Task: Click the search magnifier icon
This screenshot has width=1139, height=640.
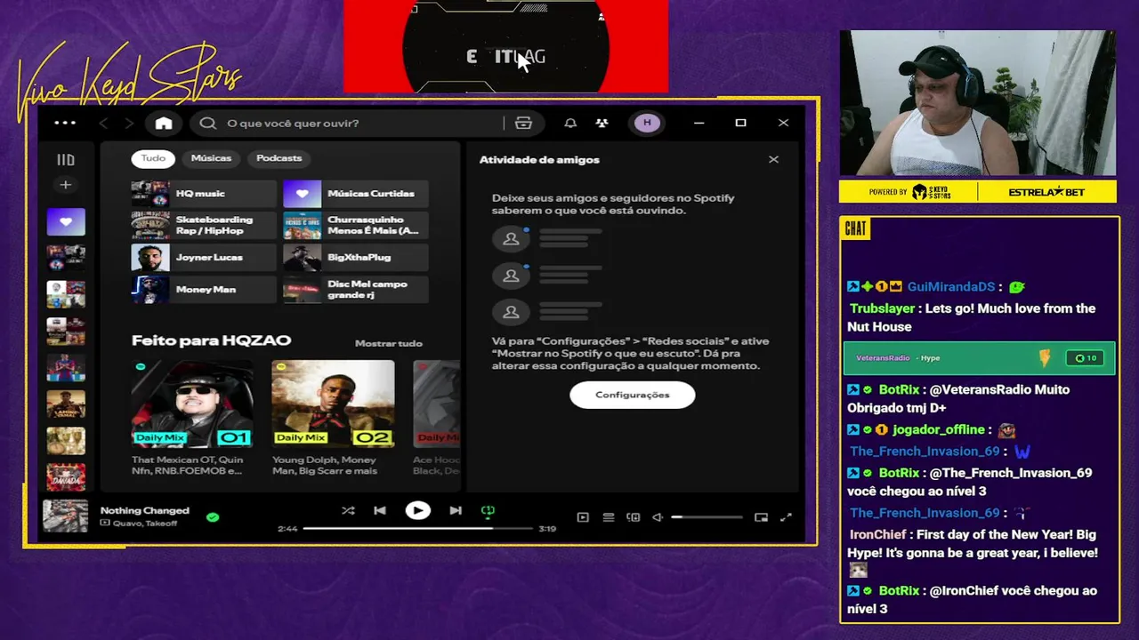Action: (x=208, y=123)
